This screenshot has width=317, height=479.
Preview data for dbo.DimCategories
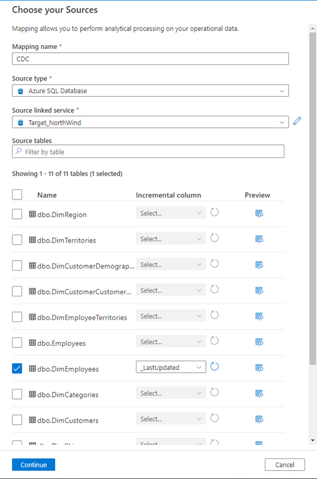(259, 393)
